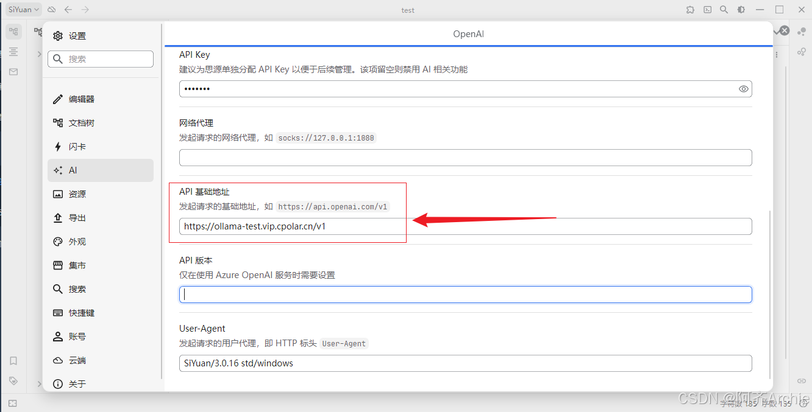The height and width of the screenshot is (412, 812).
Task: Click the OpenAI heading text
Action: click(468, 34)
